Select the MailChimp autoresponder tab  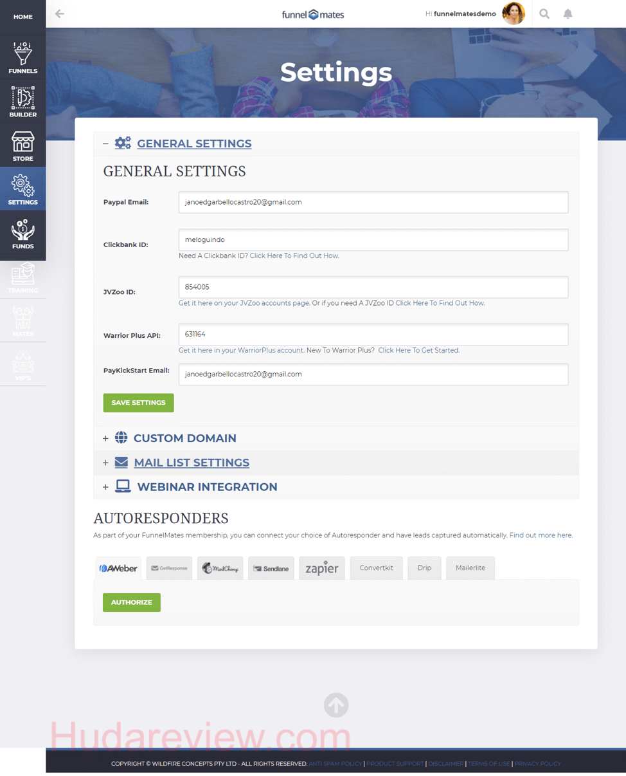click(x=220, y=568)
